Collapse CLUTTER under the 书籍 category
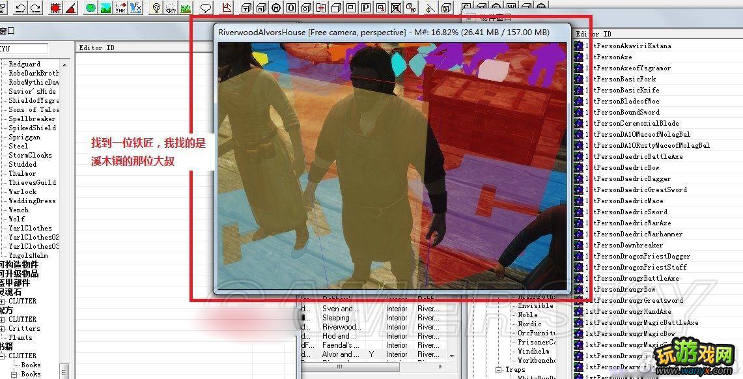This screenshot has height=379, width=743. point(3,356)
